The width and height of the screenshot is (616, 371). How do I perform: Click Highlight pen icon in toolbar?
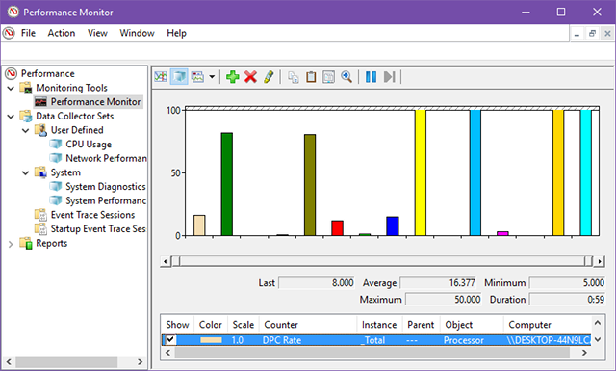[x=269, y=77]
